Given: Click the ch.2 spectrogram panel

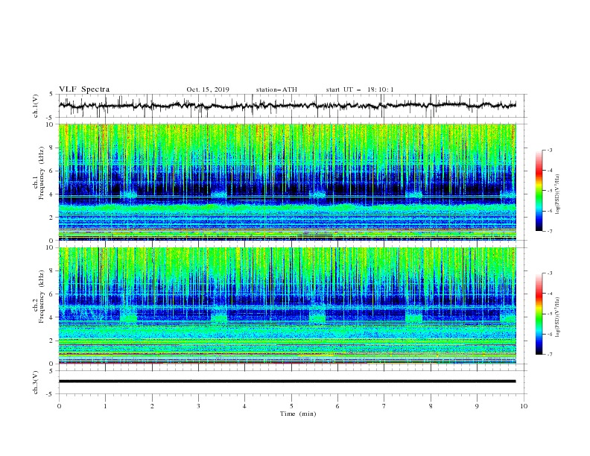Looking at the screenshot, I should tap(287, 305).
